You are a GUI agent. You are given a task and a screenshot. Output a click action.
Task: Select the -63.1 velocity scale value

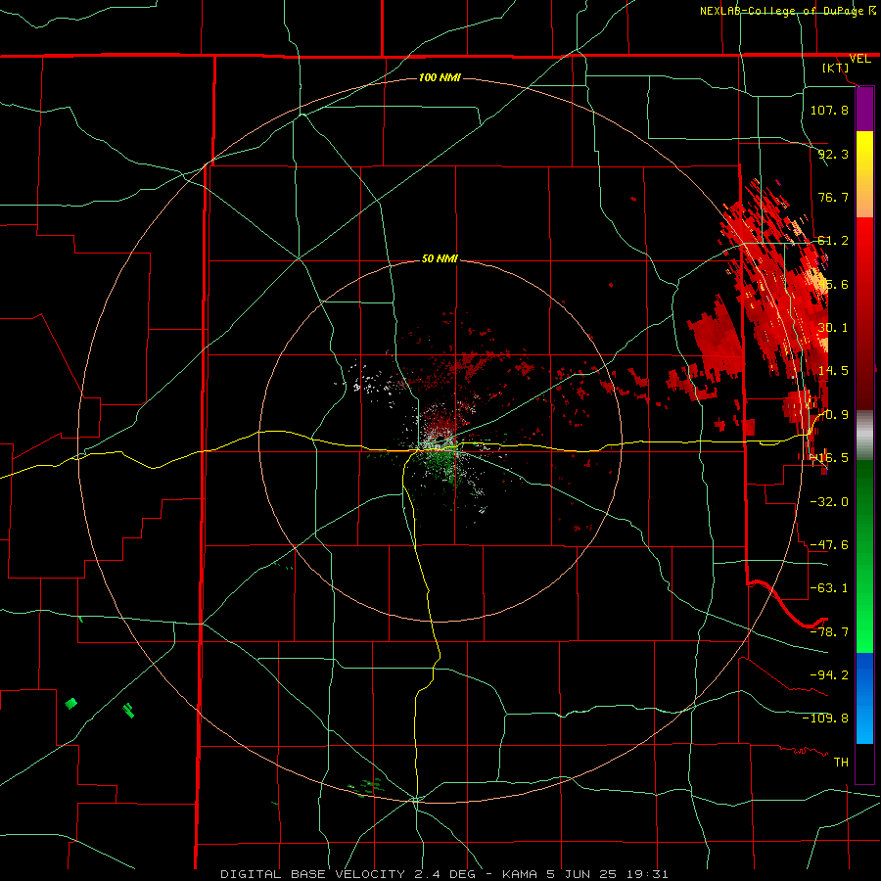tap(829, 587)
